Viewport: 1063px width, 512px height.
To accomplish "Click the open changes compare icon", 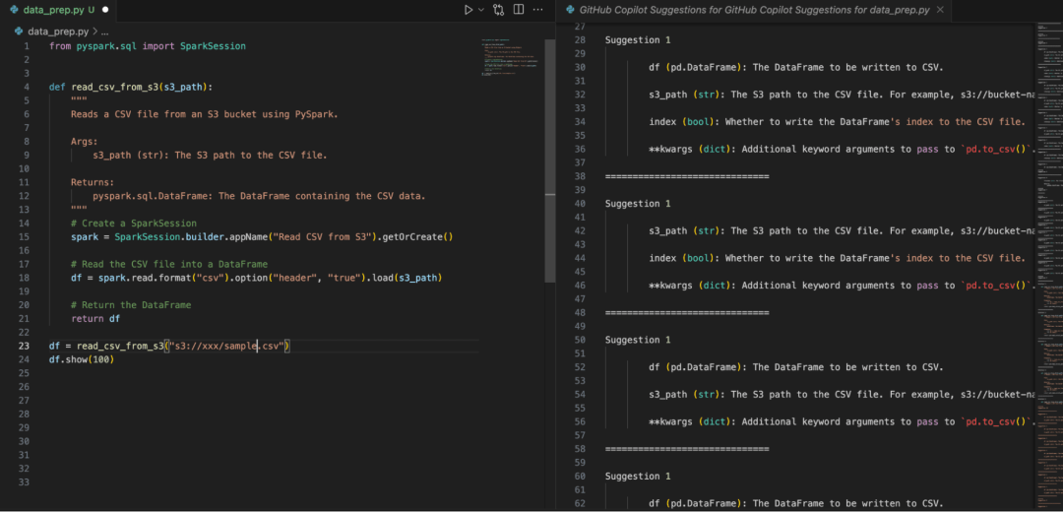I will click(x=499, y=10).
